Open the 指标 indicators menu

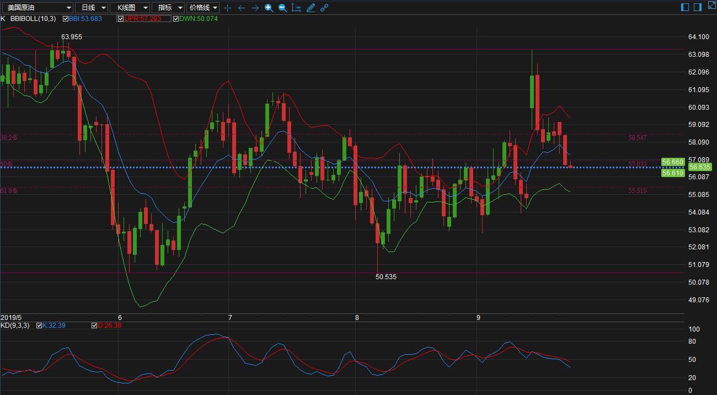coord(168,8)
